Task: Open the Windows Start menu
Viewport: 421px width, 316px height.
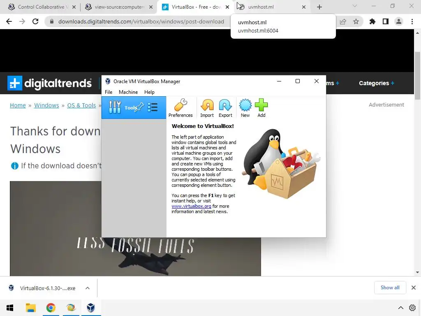Action: coord(10,308)
